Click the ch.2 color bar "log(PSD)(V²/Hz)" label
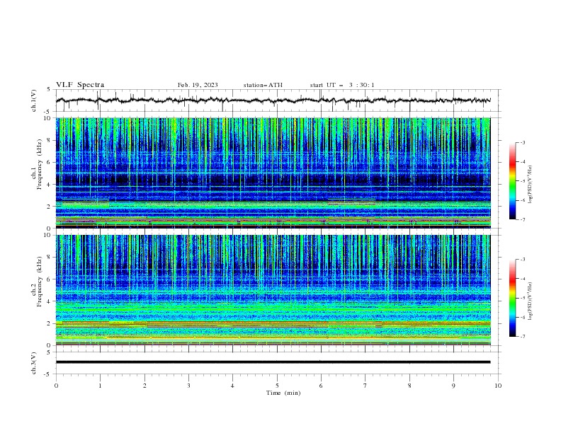Screen dimensions: 561x433 click(x=531, y=301)
